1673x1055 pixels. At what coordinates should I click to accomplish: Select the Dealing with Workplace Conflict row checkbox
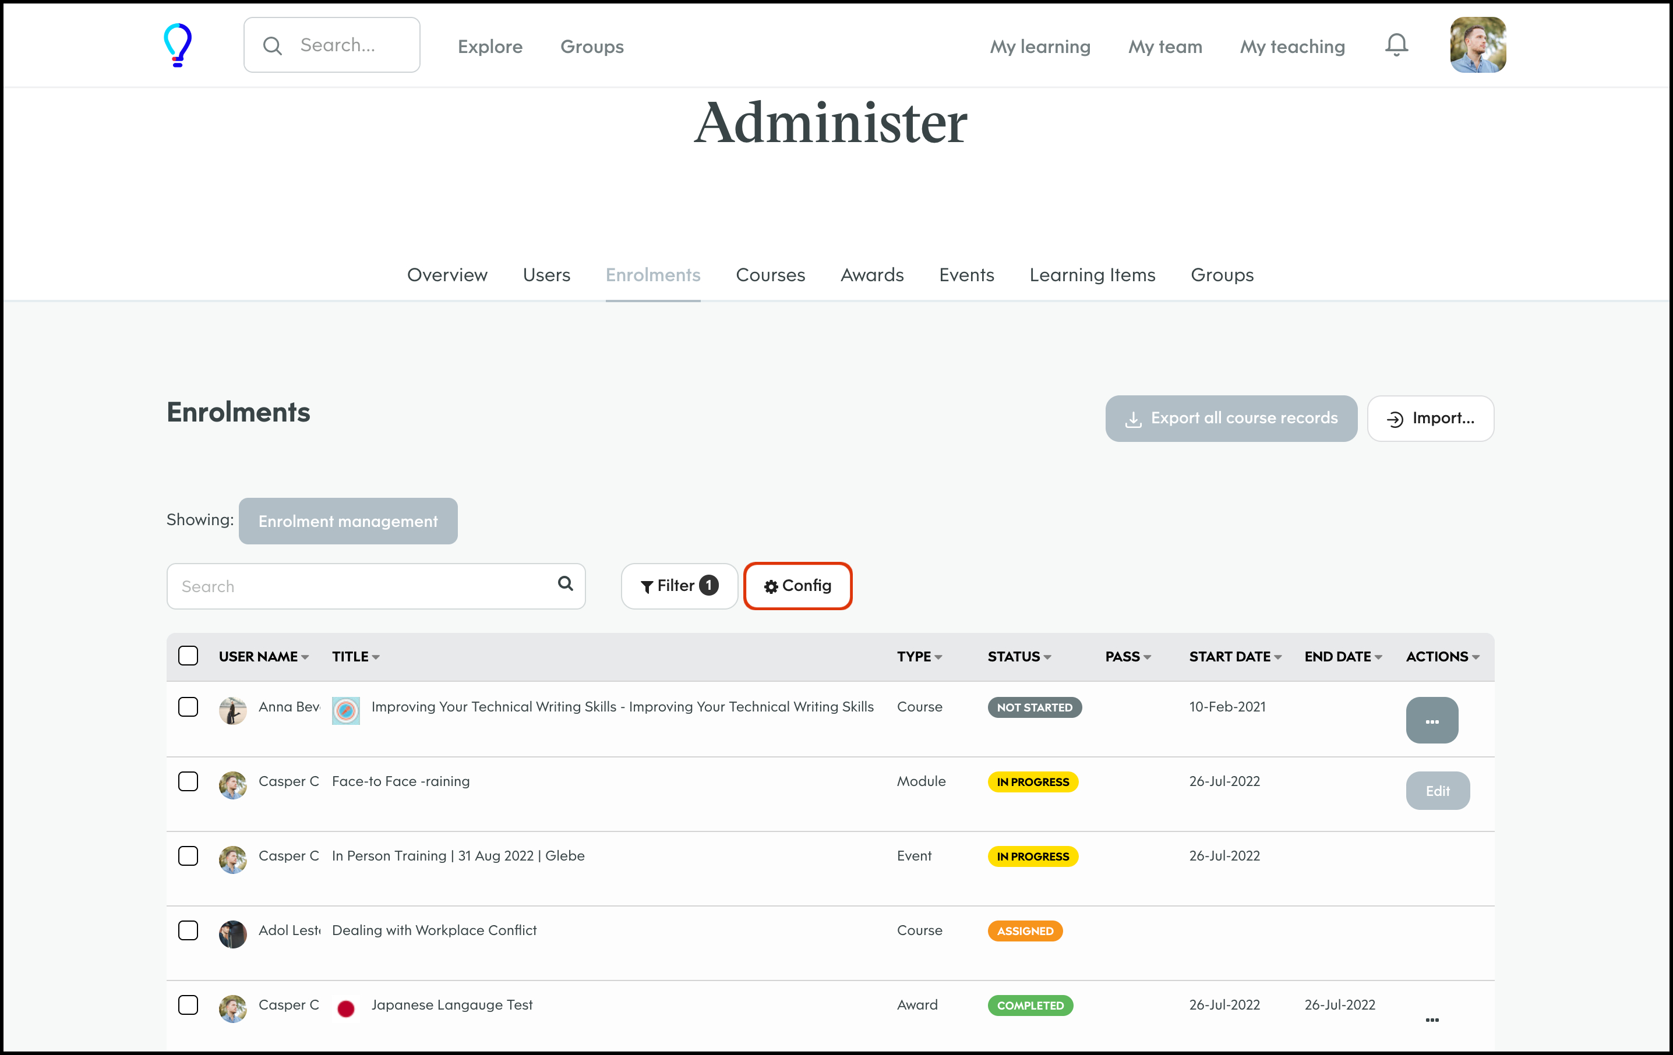click(188, 930)
